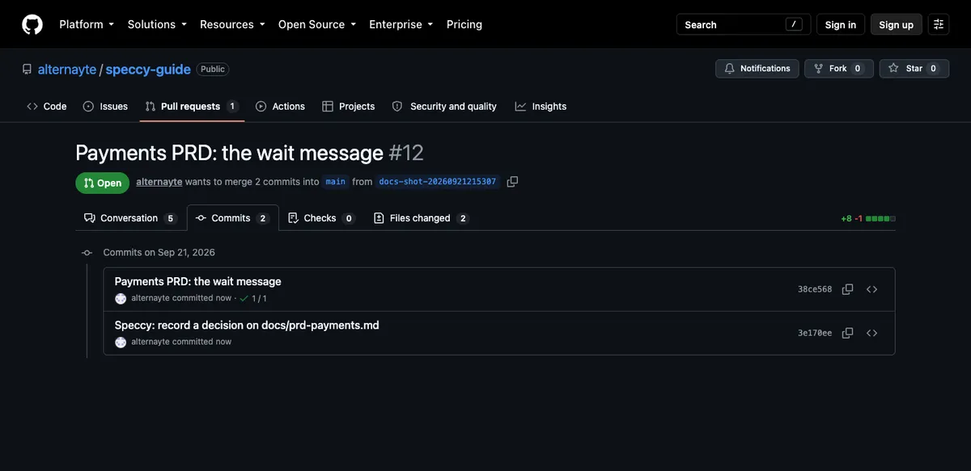Click the diffstat bar showing +8 -1
Image resolution: width=971 pixels, height=471 pixels.
[868, 218]
